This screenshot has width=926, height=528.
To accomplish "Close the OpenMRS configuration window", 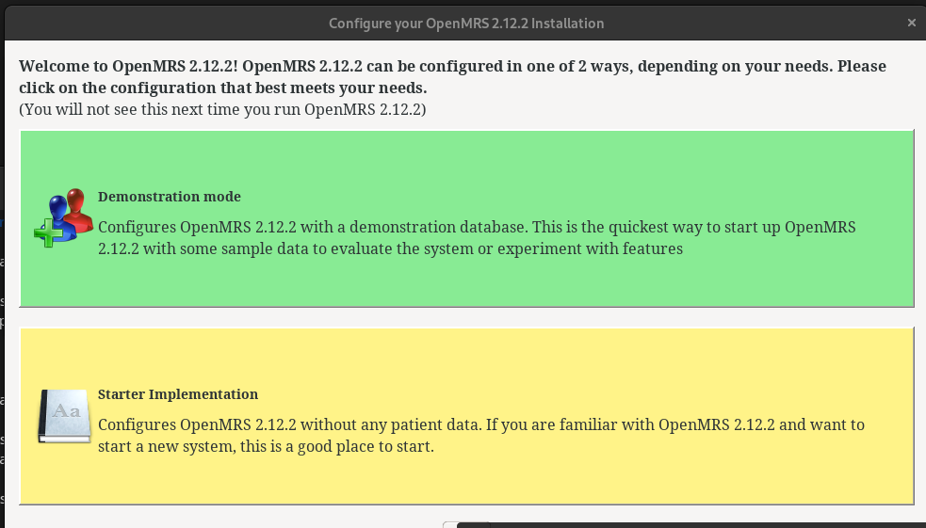I will point(911,23).
